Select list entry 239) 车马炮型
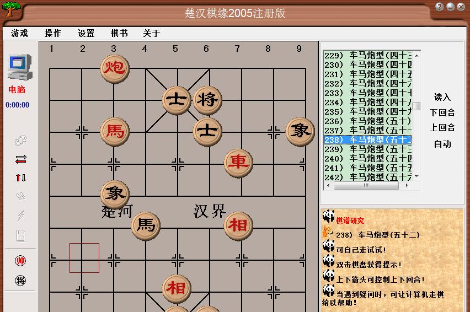Image resolution: width=470 pixels, height=312 pixels. click(368, 149)
